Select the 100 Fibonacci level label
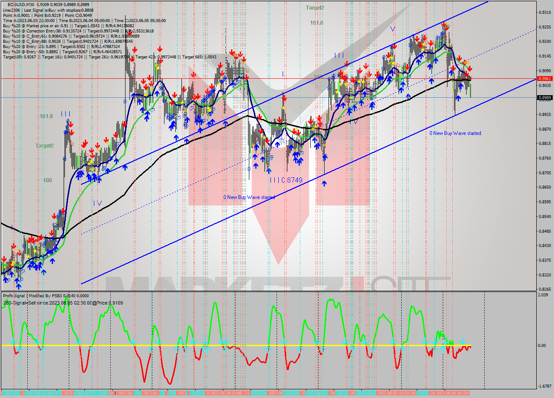The image size is (554, 398). point(48,180)
